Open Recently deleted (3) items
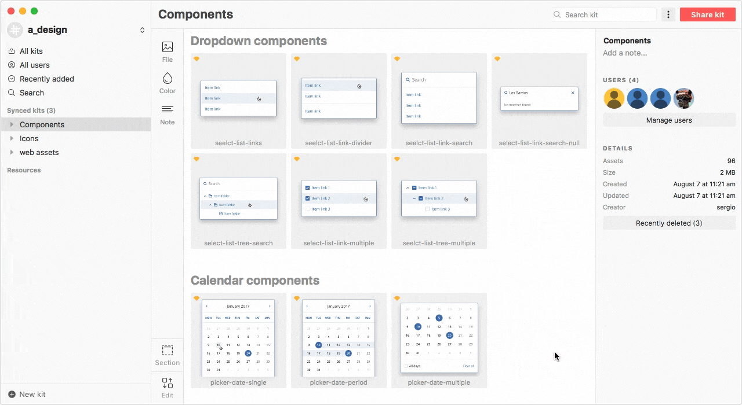742x405 pixels. [x=669, y=223]
